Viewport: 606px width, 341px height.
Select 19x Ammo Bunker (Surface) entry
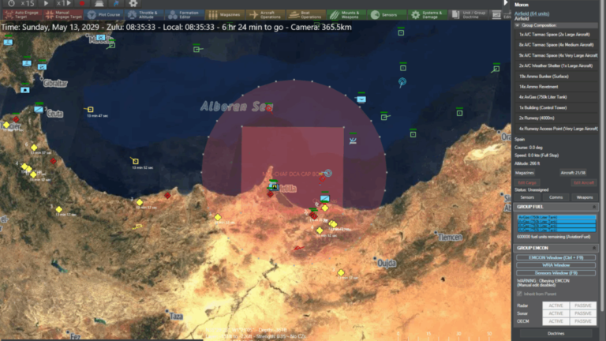[556, 77]
